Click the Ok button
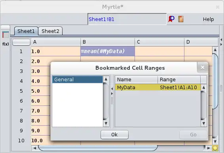The width and height of the screenshot is (224, 153). 114,134
